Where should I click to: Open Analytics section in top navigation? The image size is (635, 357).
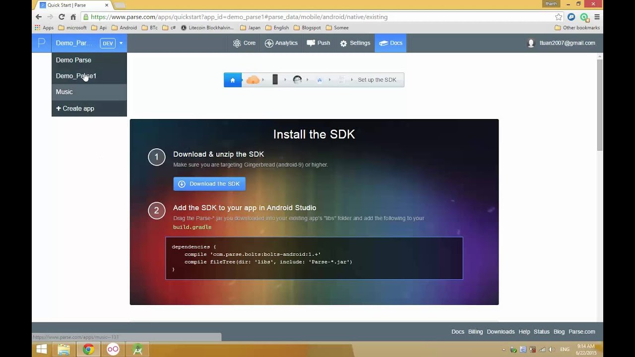pos(281,43)
